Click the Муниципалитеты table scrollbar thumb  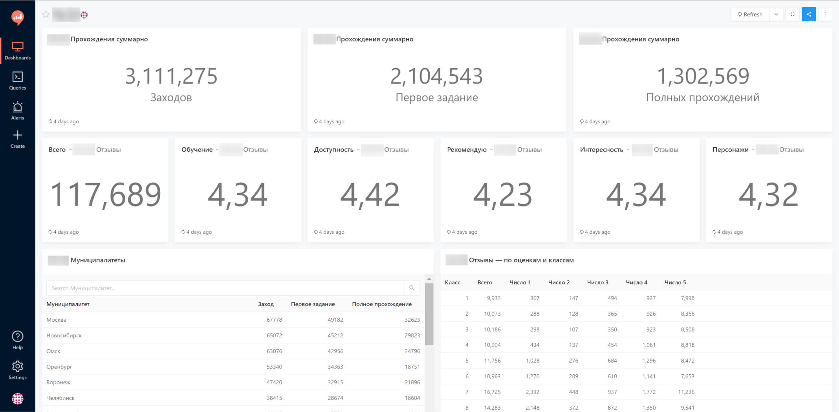pos(429,314)
